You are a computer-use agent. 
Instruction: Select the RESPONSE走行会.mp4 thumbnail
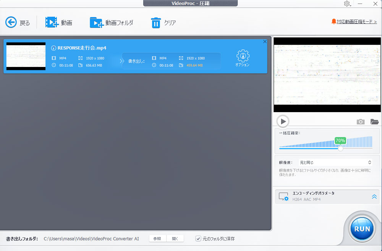[26, 56]
